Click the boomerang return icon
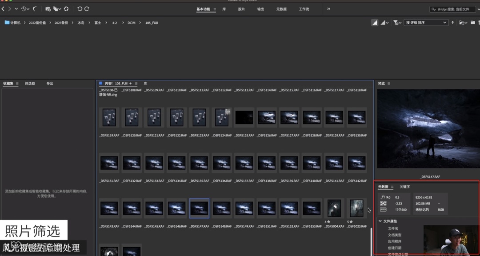 coord(35,9)
